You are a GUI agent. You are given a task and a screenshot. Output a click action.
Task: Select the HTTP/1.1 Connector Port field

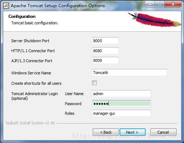[105, 51]
